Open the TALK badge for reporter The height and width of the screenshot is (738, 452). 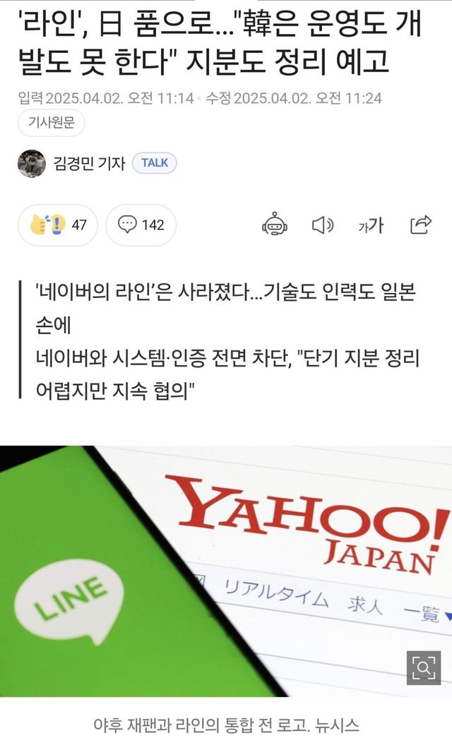(x=155, y=163)
